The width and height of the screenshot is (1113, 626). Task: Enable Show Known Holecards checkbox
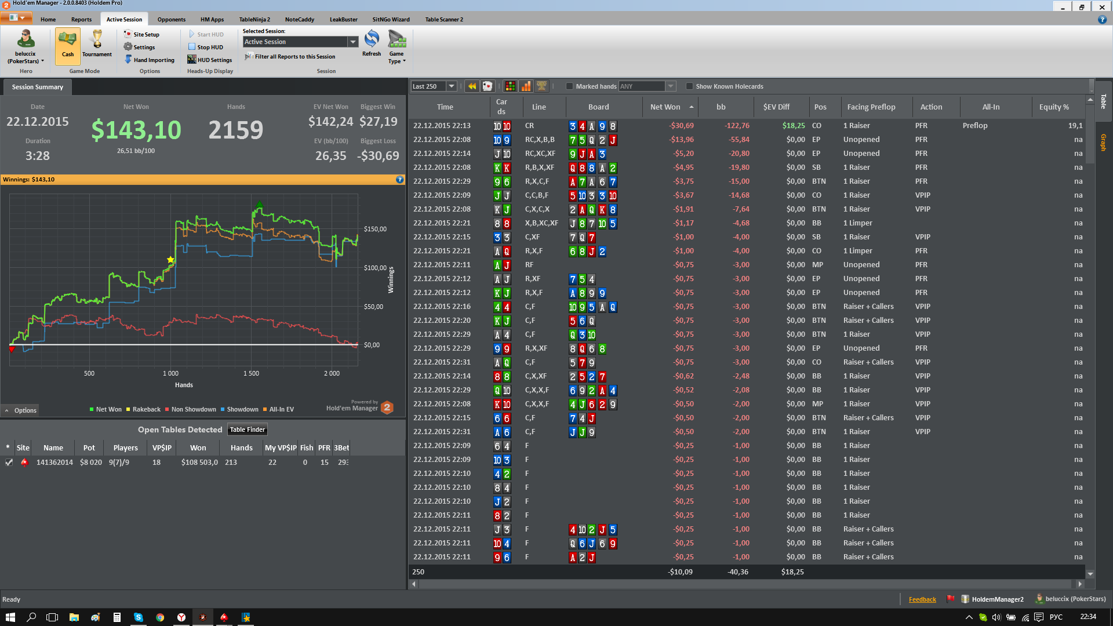point(689,86)
